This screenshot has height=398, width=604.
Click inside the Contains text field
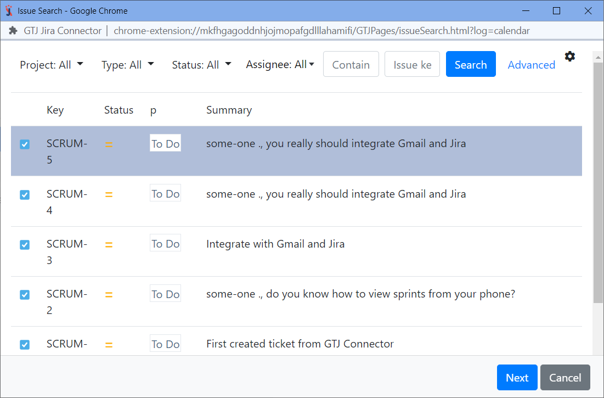(x=351, y=64)
